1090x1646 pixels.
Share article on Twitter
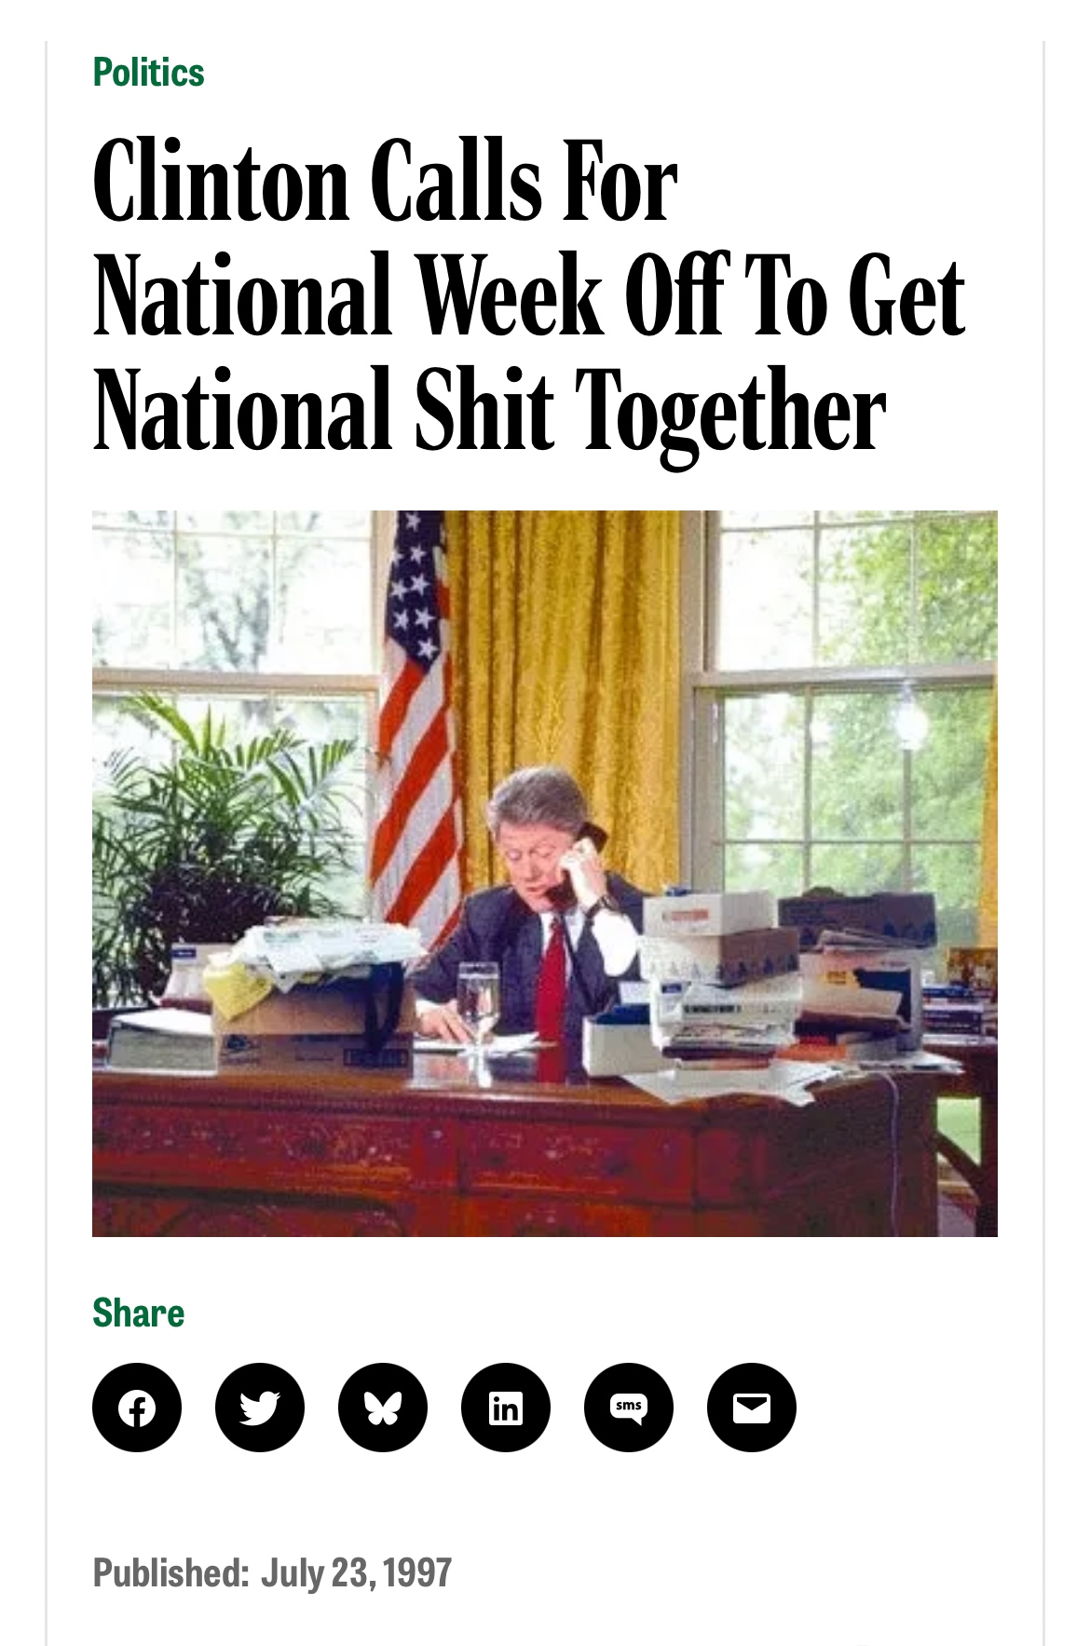click(x=260, y=1407)
